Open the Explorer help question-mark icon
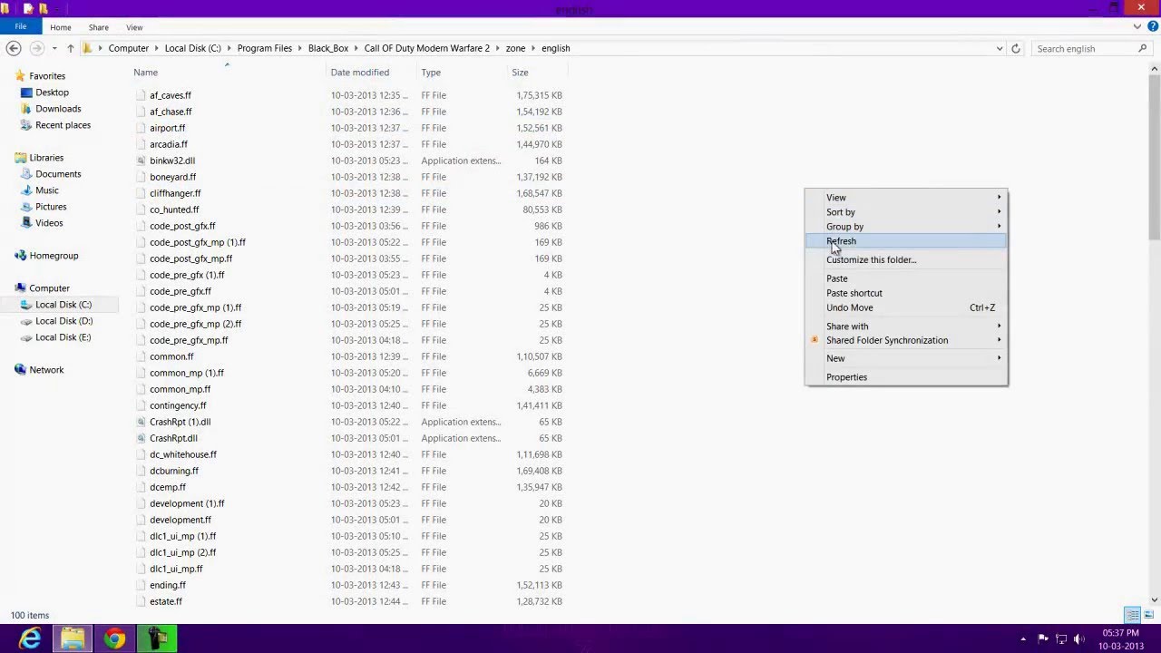 [x=1153, y=27]
